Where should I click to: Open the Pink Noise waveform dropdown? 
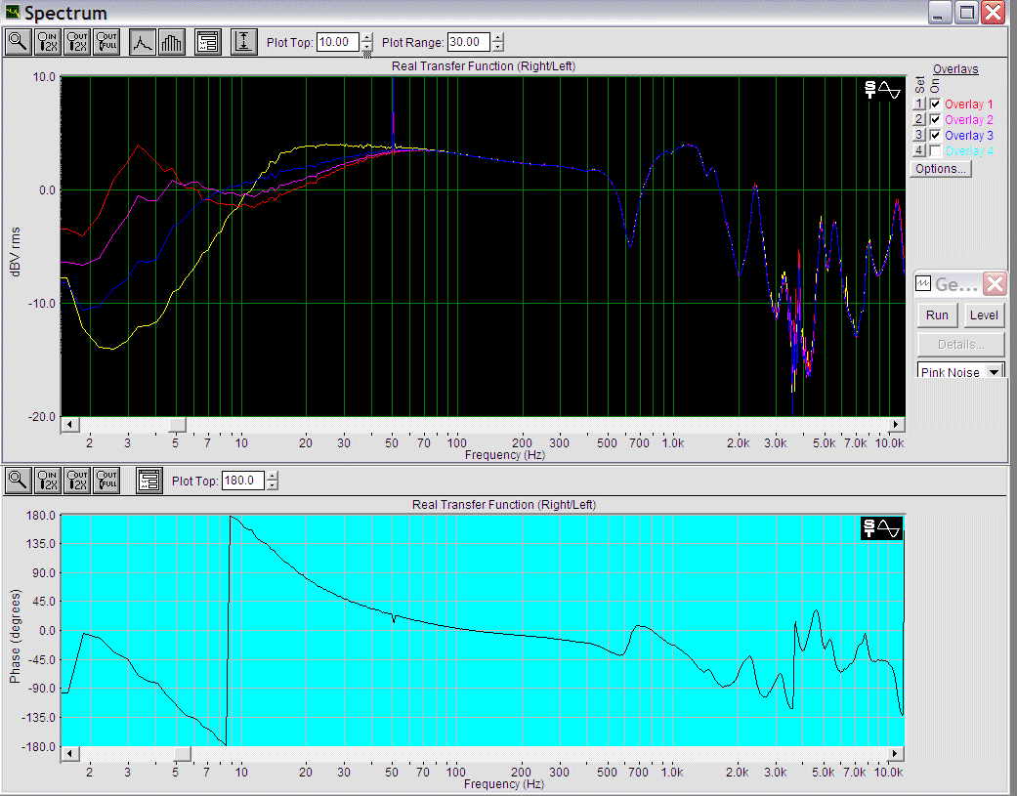pos(994,372)
